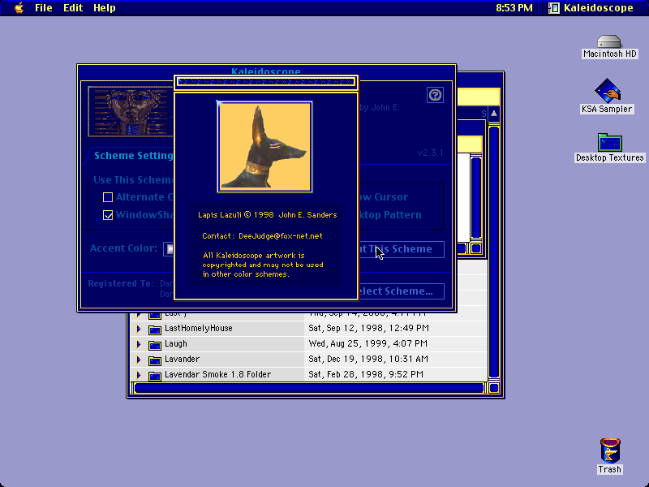Image resolution: width=649 pixels, height=487 pixels.
Task: Click the inner preview window's vertical scrollbar
Action: coord(476,197)
